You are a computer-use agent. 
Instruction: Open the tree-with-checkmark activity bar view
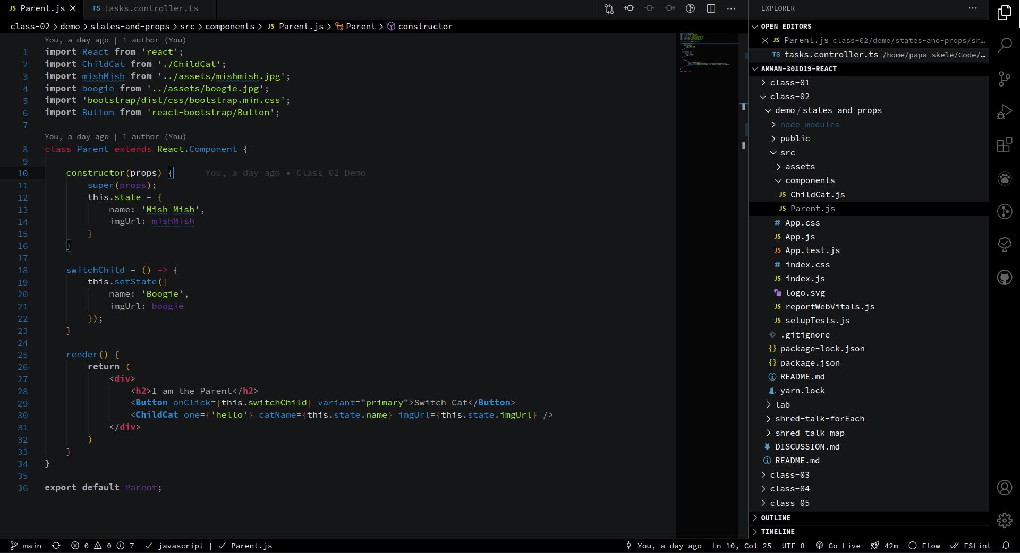(1004, 244)
